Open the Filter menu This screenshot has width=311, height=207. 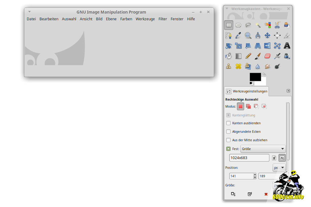tap(163, 19)
